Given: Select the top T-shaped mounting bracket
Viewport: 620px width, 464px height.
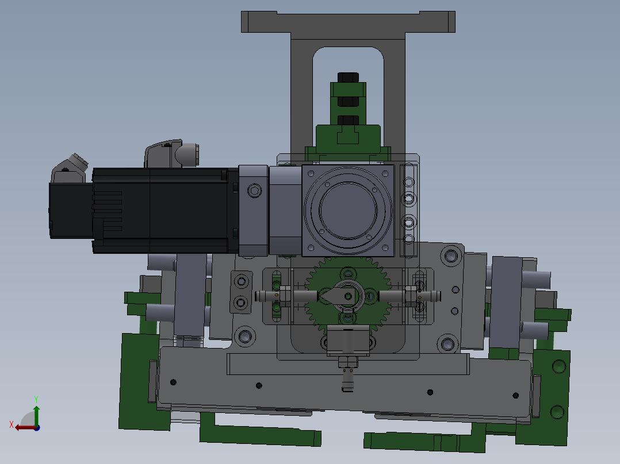Looking at the screenshot, I should [x=348, y=22].
